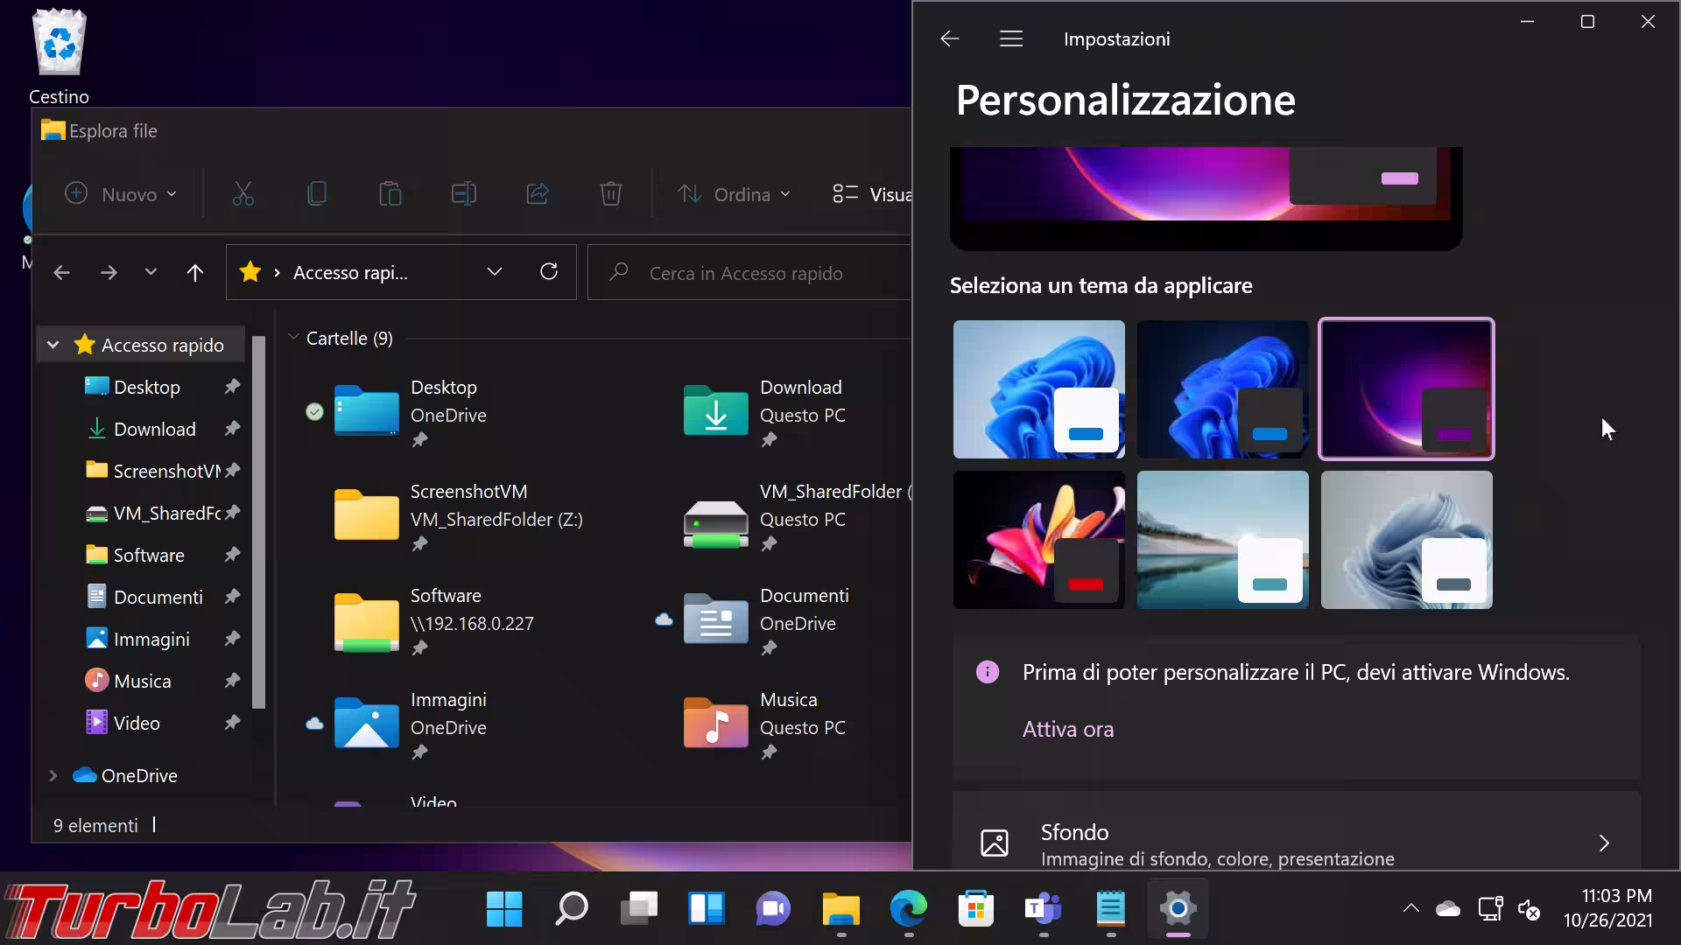The height and width of the screenshot is (945, 1681).
Task: Click the Delete trash icon in toolbar
Action: 611,194
